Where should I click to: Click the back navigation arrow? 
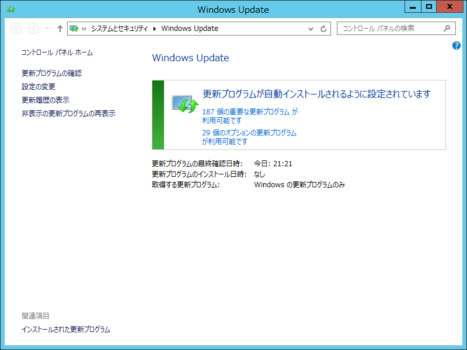click(17, 28)
